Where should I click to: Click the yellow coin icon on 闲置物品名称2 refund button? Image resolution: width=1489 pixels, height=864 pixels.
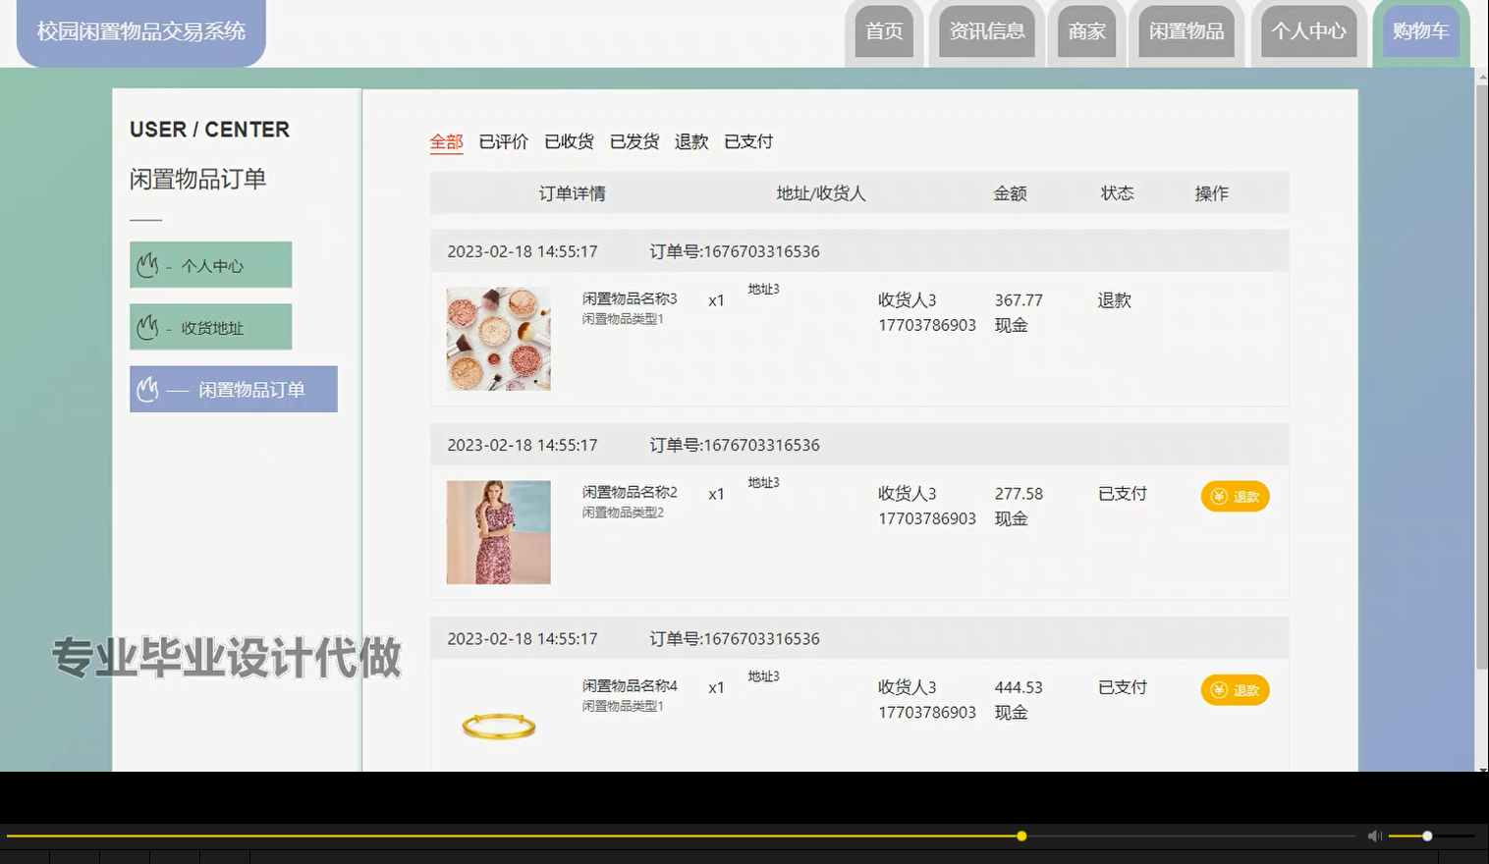click(x=1219, y=497)
